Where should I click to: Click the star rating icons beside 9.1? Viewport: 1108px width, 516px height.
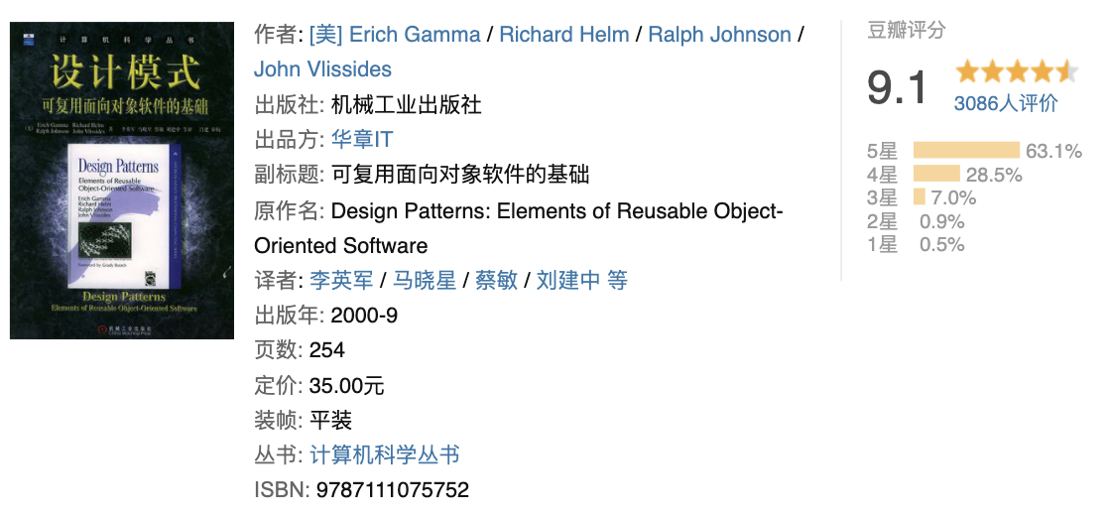[1017, 71]
